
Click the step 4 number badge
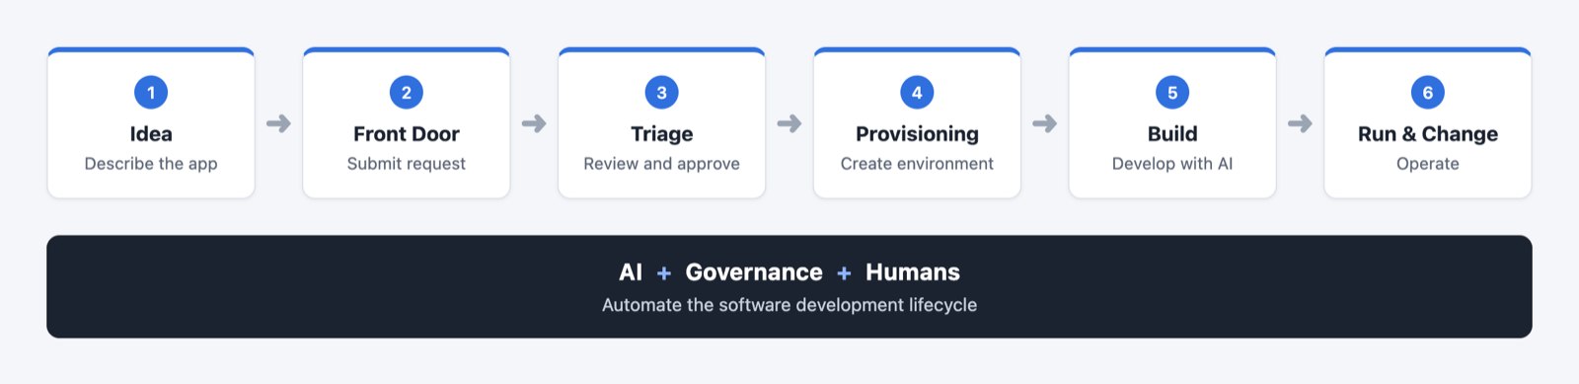(917, 93)
